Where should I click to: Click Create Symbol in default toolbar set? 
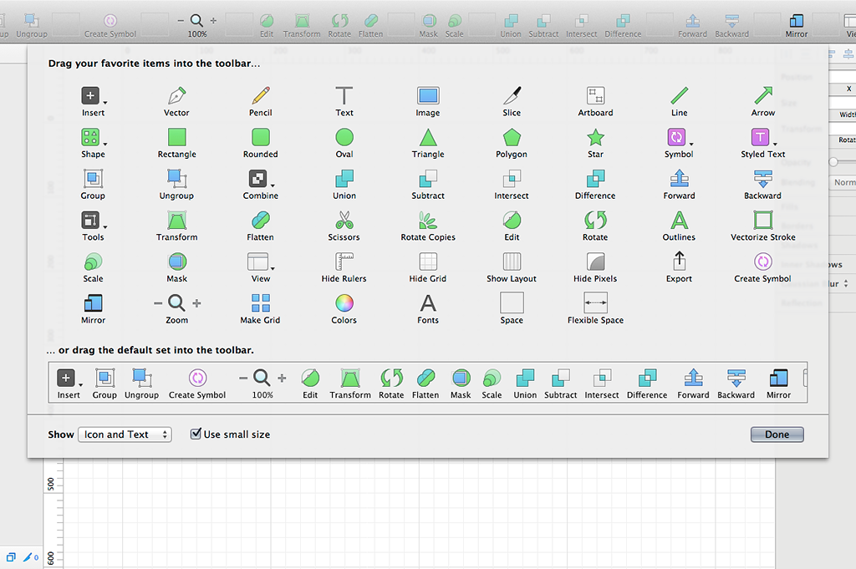tap(197, 378)
